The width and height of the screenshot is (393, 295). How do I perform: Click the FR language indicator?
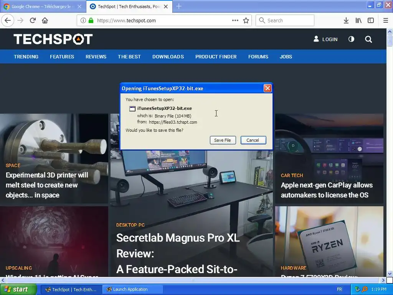339,289
